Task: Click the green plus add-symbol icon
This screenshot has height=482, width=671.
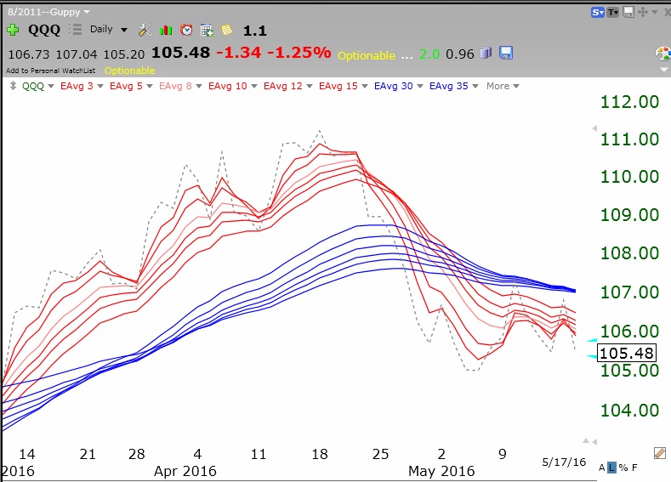Action: (x=13, y=30)
